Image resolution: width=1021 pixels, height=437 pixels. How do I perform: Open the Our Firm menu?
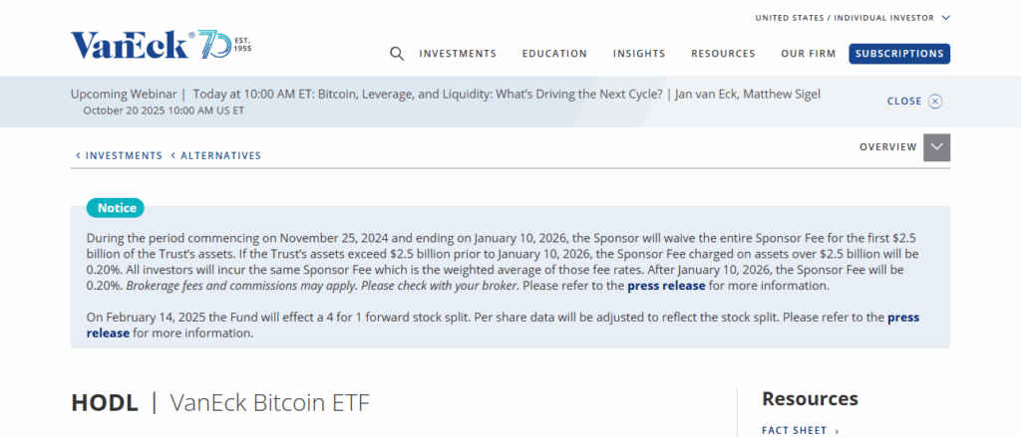pyautogui.click(x=807, y=54)
